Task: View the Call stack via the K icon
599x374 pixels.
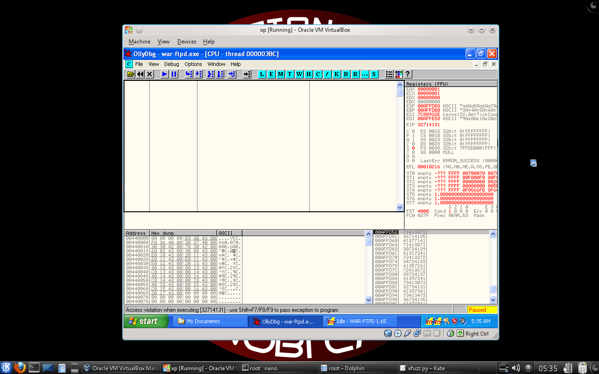Action: coord(336,74)
